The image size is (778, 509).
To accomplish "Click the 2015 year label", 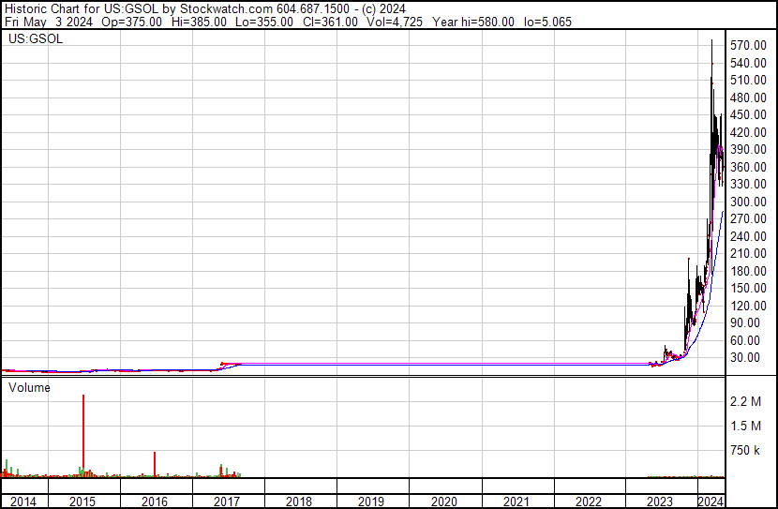I will click(82, 502).
